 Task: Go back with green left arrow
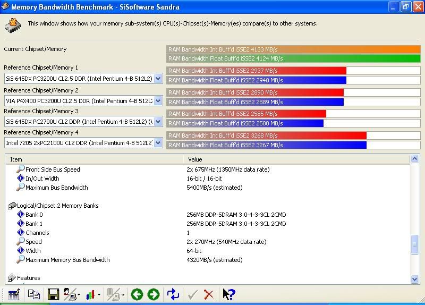137,294
